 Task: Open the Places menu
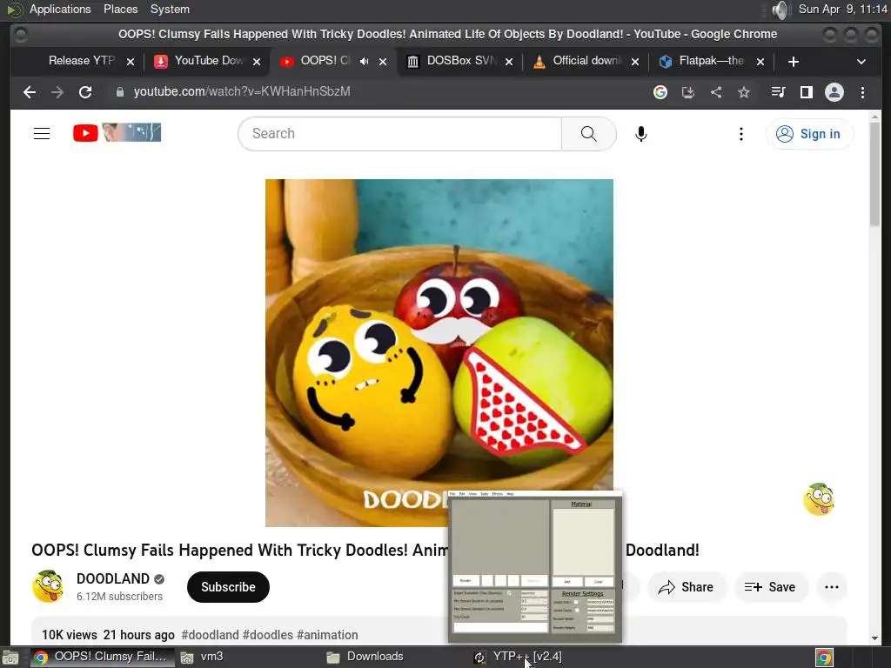(x=120, y=9)
